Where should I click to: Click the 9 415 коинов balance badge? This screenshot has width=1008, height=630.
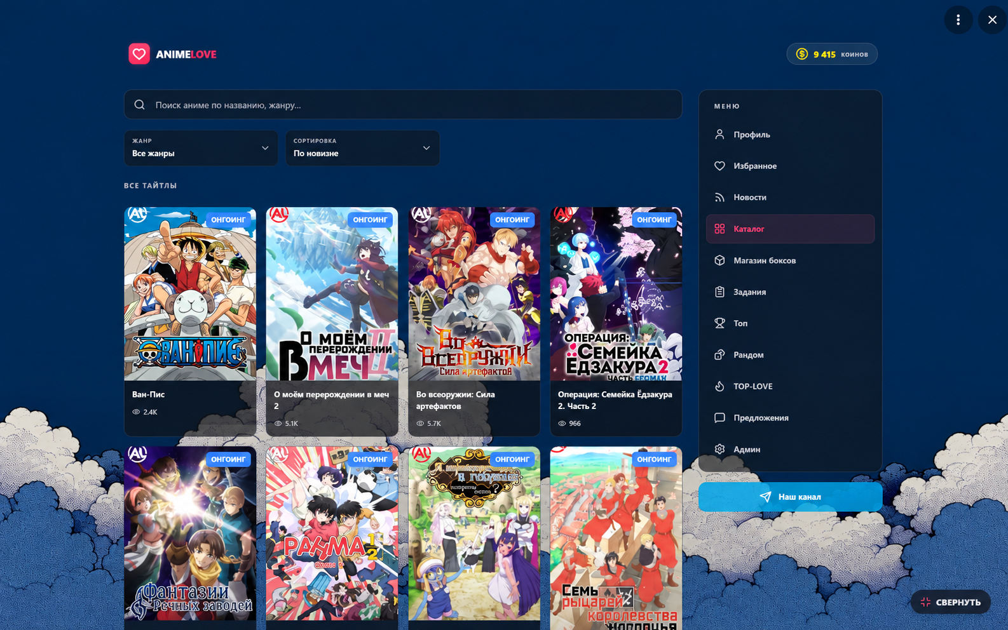(832, 54)
